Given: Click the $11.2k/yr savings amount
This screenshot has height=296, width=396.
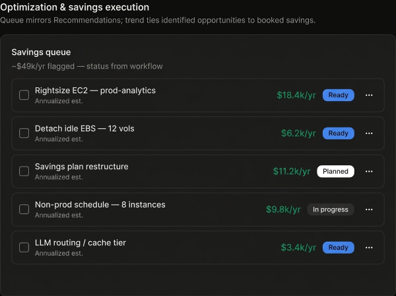Looking at the screenshot, I should coord(292,171).
